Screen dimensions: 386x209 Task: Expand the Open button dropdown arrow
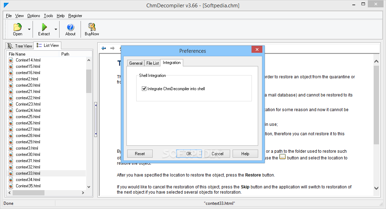(x=29, y=29)
